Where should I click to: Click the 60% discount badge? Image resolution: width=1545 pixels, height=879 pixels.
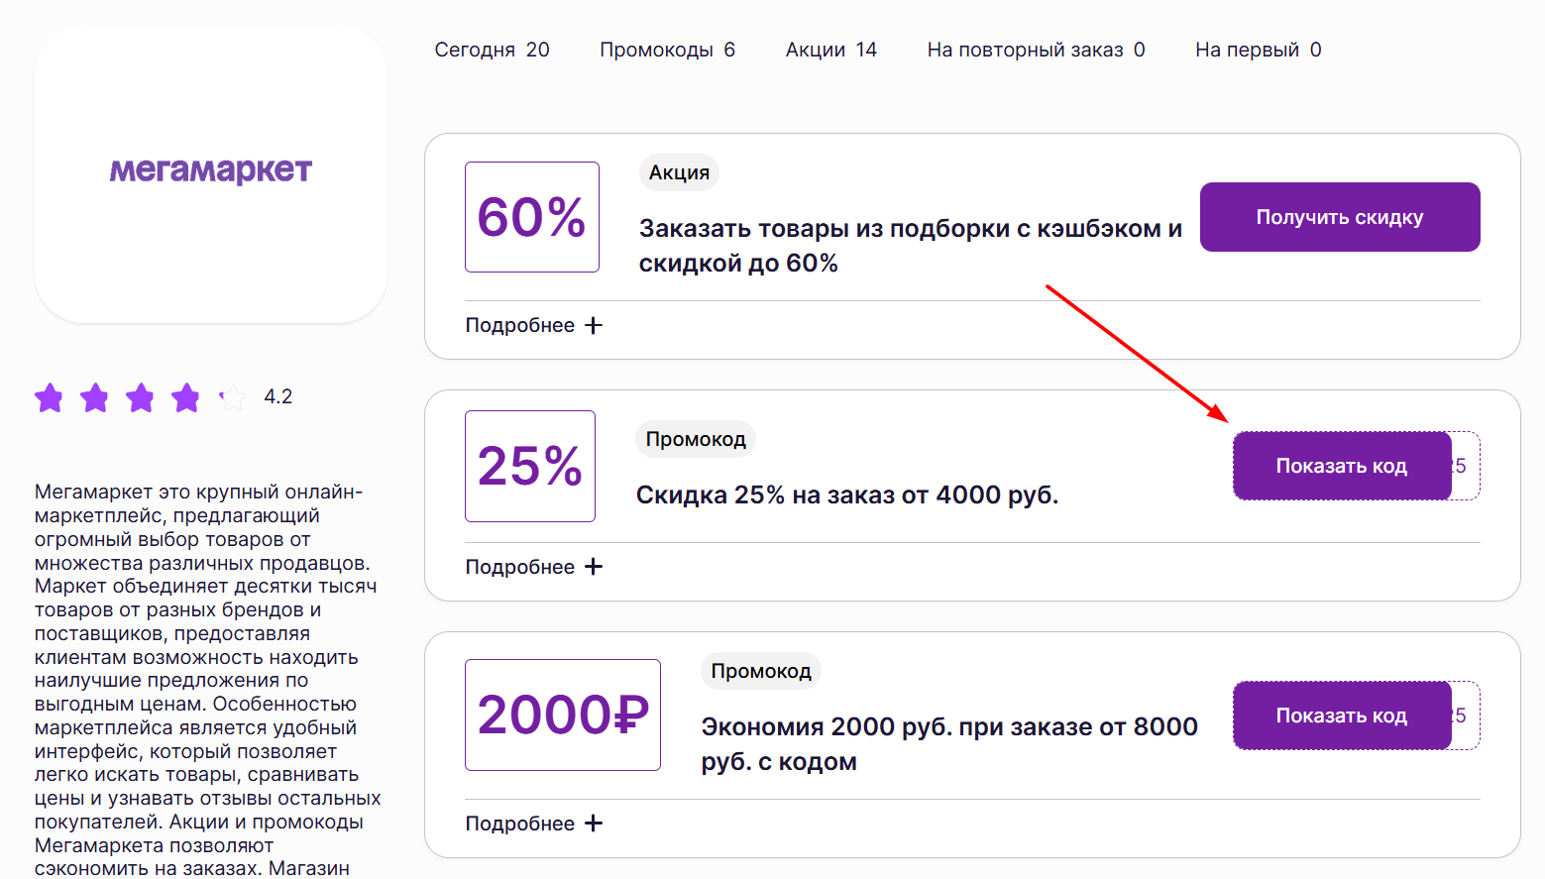pos(531,216)
